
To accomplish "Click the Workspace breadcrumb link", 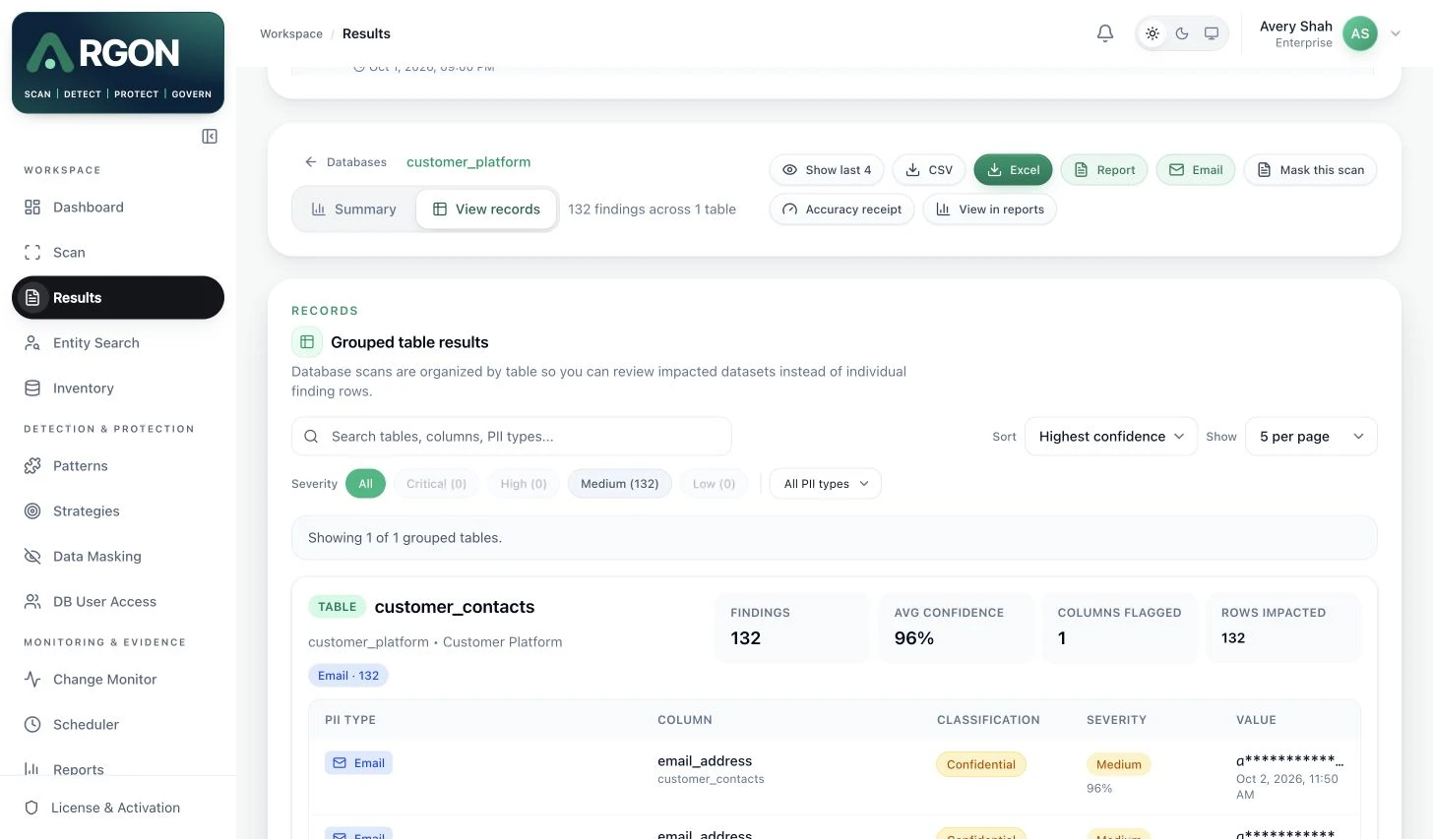I will point(291,33).
